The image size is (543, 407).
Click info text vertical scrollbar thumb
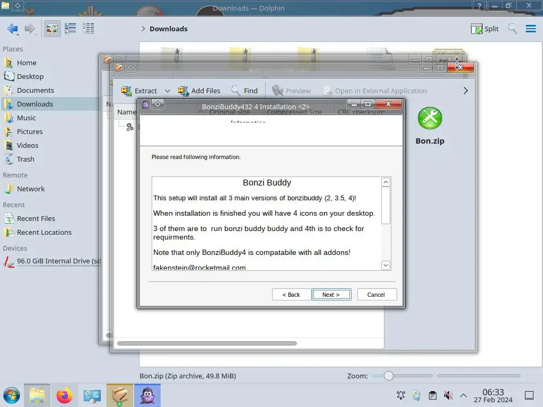386,206
